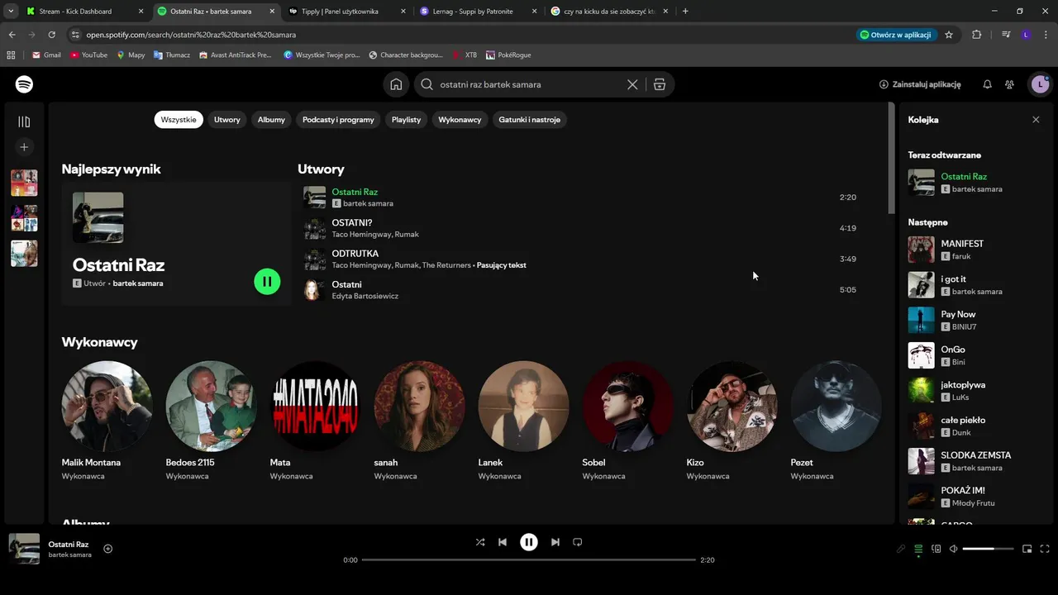Skip to previous track

(x=503, y=542)
